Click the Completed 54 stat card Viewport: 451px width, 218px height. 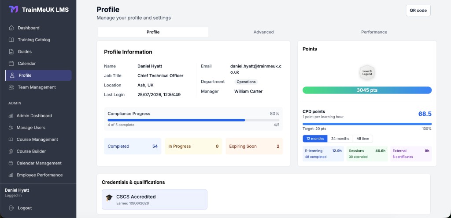click(x=133, y=146)
